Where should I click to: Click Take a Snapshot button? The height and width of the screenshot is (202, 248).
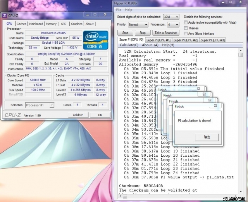[165, 33]
